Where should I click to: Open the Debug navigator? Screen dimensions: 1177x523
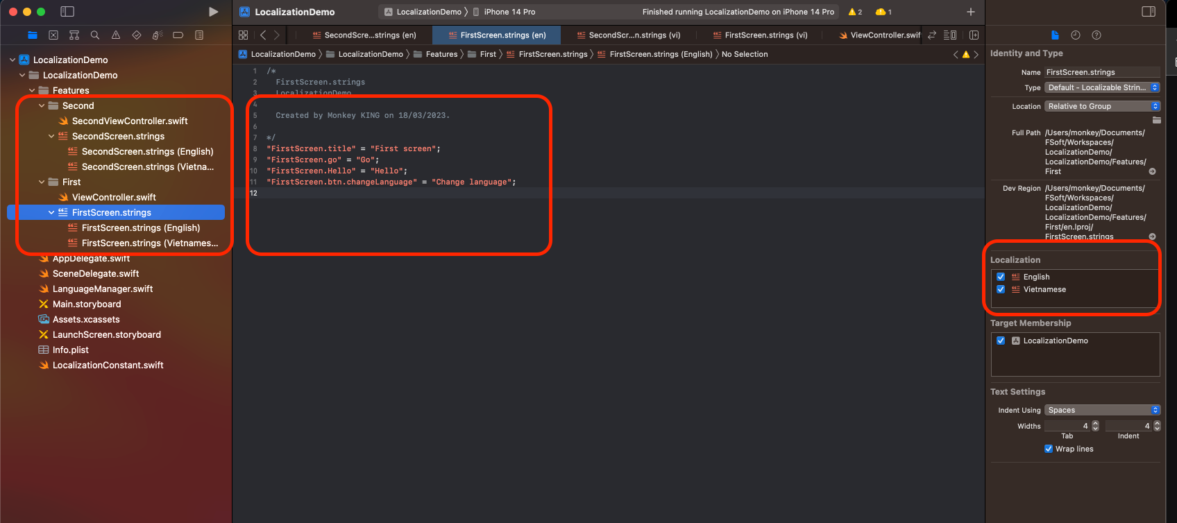coord(158,35)
